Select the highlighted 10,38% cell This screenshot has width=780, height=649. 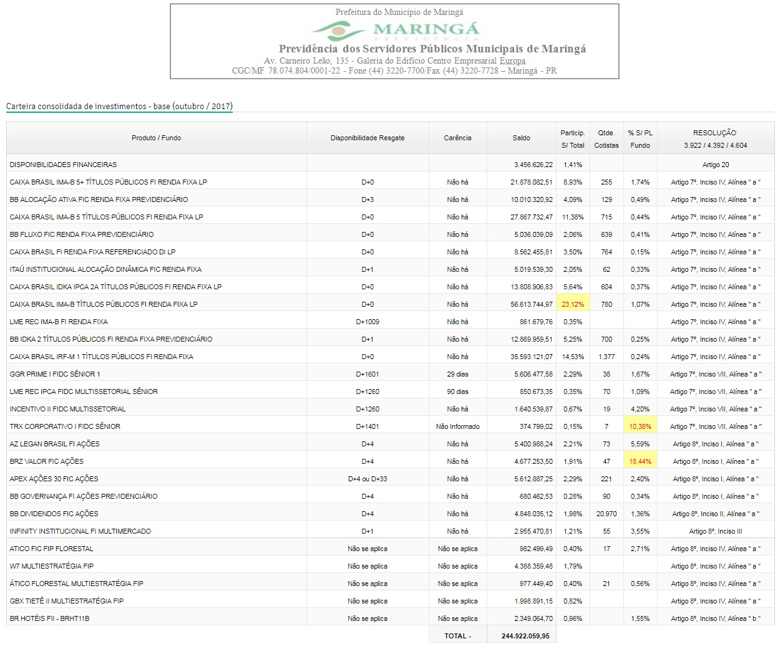click(640, 426)
